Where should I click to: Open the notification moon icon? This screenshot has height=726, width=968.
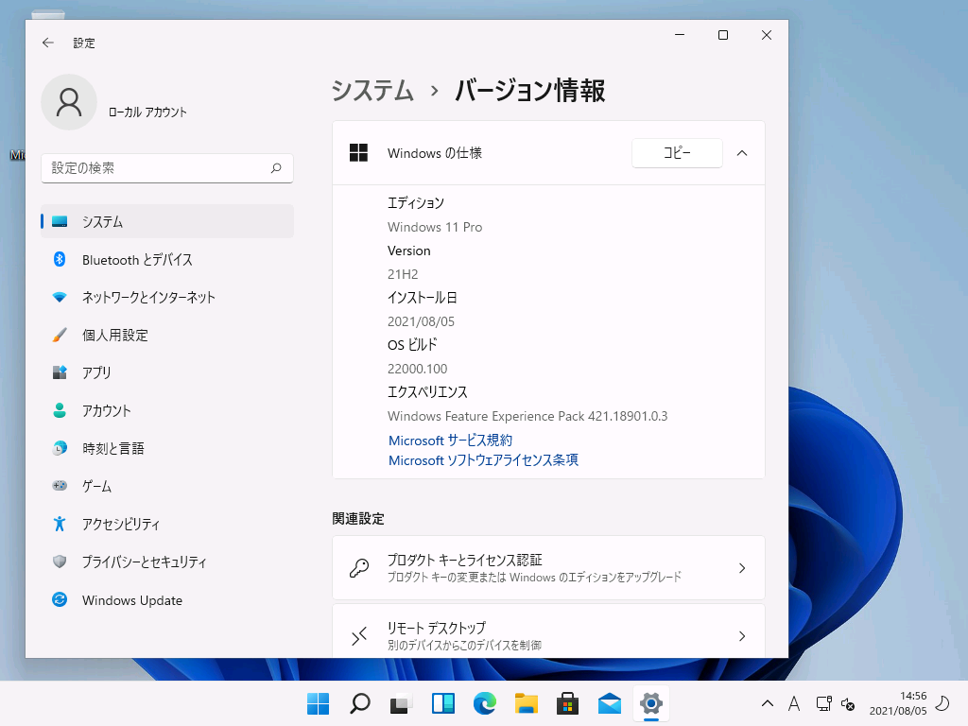[942, 703]
